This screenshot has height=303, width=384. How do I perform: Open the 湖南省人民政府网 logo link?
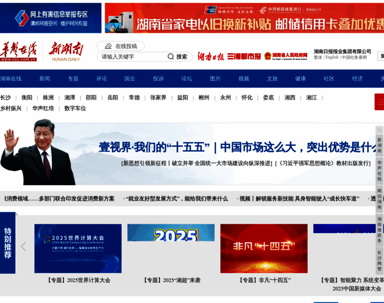tap(286, 56)
